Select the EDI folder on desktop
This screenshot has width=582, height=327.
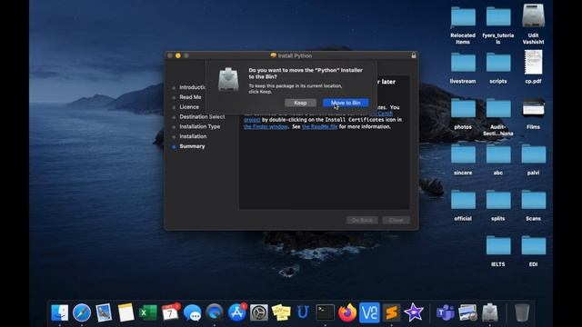tap(534, 246)
